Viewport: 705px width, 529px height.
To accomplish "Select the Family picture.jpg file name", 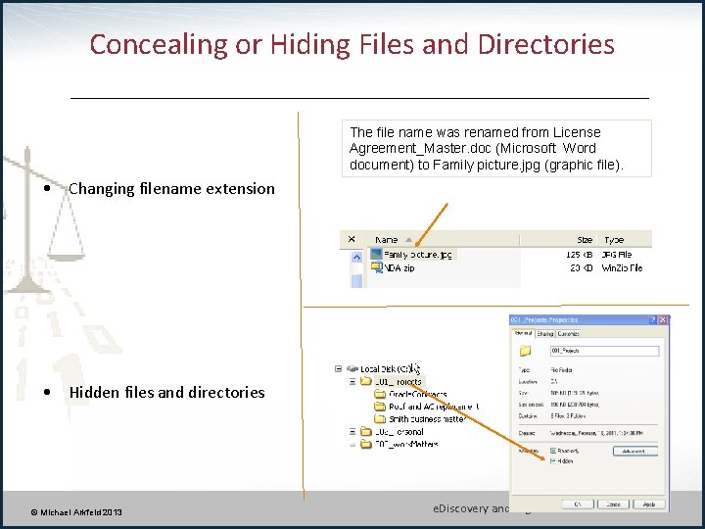I will point(418,254).
